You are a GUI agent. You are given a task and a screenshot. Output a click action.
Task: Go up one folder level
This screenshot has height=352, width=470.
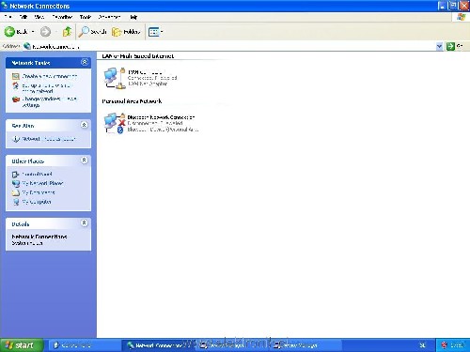click(67, 32)
